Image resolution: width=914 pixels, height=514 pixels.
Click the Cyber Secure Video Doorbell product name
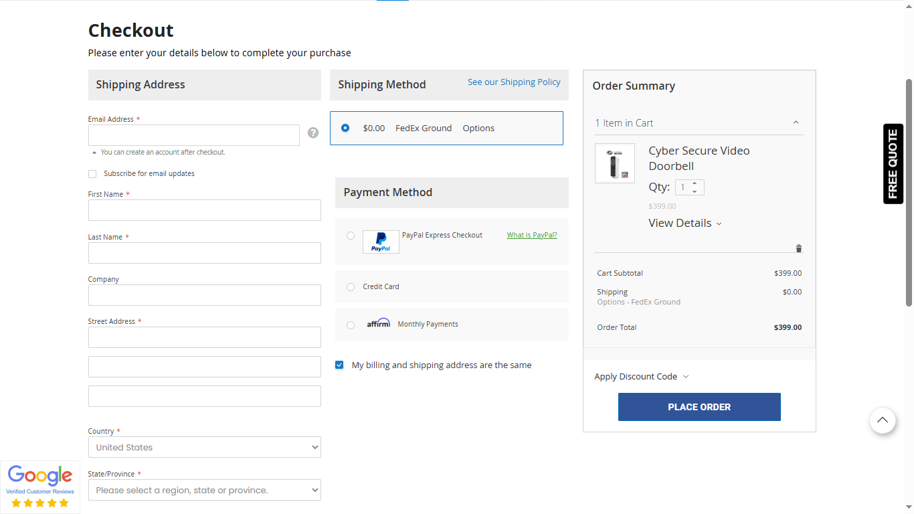pyautogui.click(x=699, y=159)
